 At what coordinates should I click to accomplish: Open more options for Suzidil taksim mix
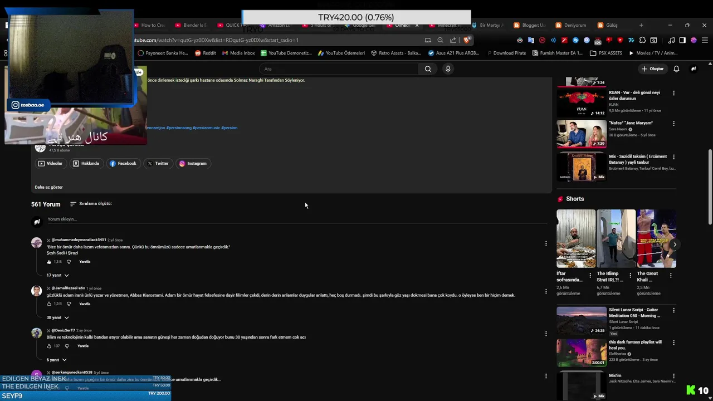coord(673,157)
